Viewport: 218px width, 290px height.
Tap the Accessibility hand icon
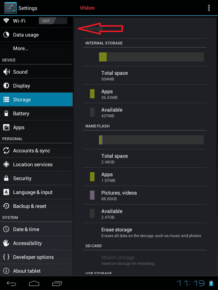pos(6,243)
